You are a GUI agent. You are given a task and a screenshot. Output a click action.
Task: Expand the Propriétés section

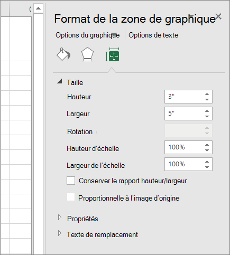[60, 218]
